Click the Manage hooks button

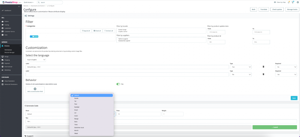coord(292,9)
